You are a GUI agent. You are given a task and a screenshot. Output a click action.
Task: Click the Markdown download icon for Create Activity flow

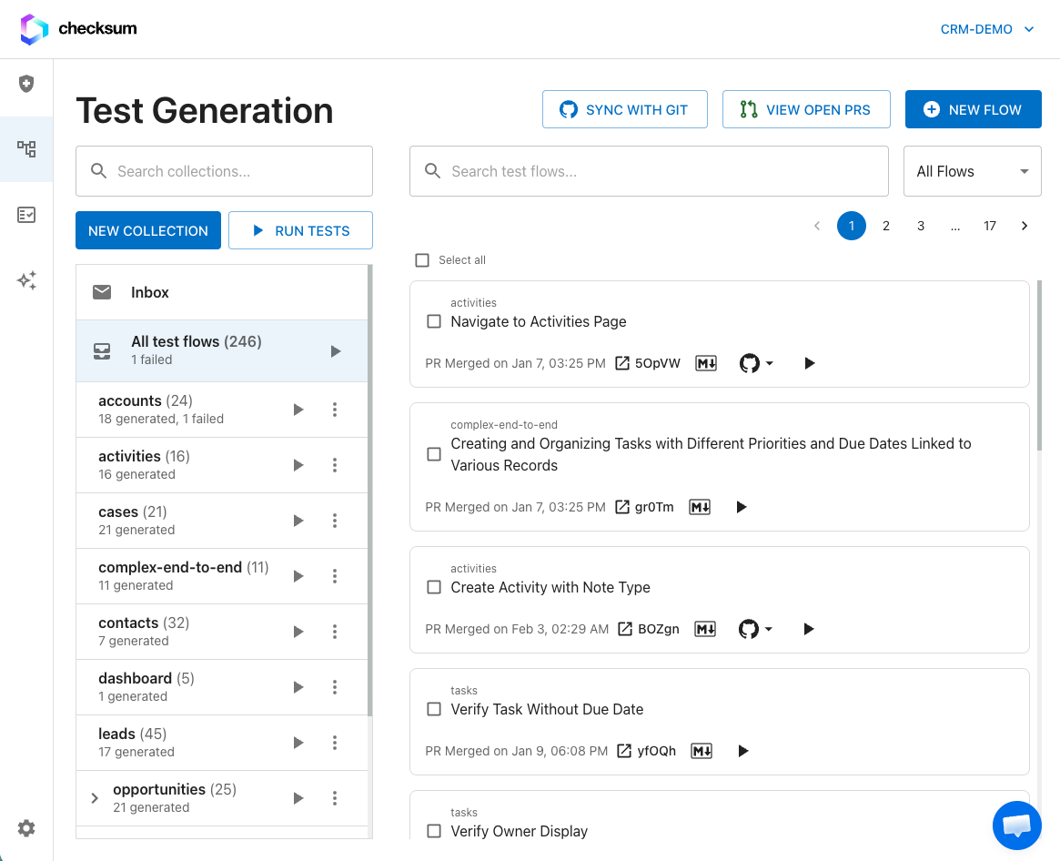704,628
